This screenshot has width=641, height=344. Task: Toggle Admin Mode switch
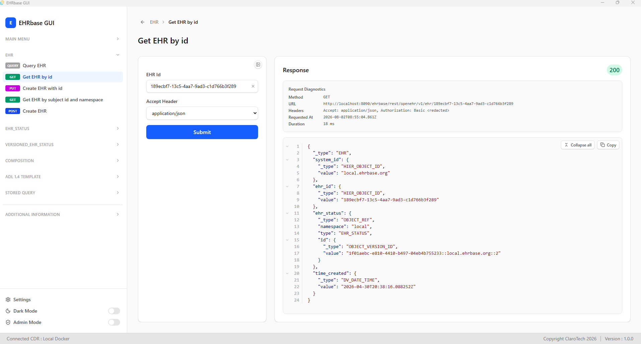pos(114,322)
